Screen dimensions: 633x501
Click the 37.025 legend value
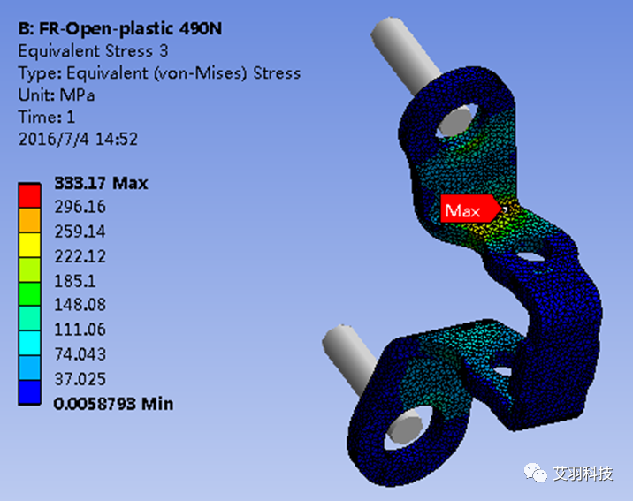80,379
